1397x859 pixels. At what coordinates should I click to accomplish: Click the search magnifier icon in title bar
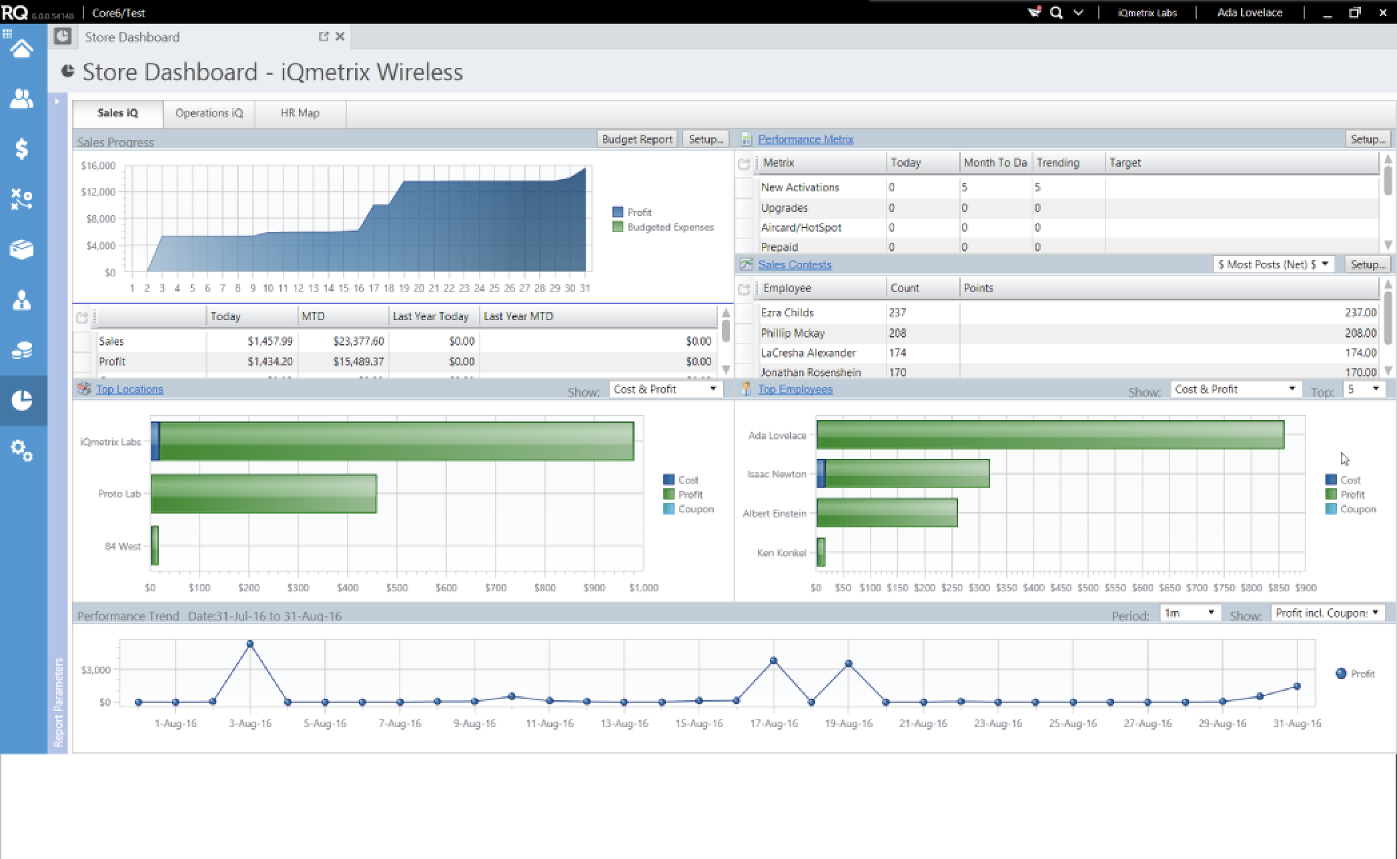[x=1056, y=13]
